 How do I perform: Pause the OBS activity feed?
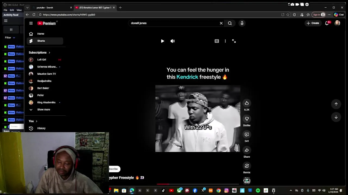11,30
